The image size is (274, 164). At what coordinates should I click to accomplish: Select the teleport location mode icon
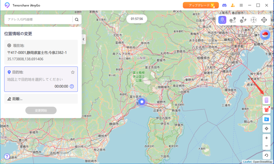pos(222,20)
